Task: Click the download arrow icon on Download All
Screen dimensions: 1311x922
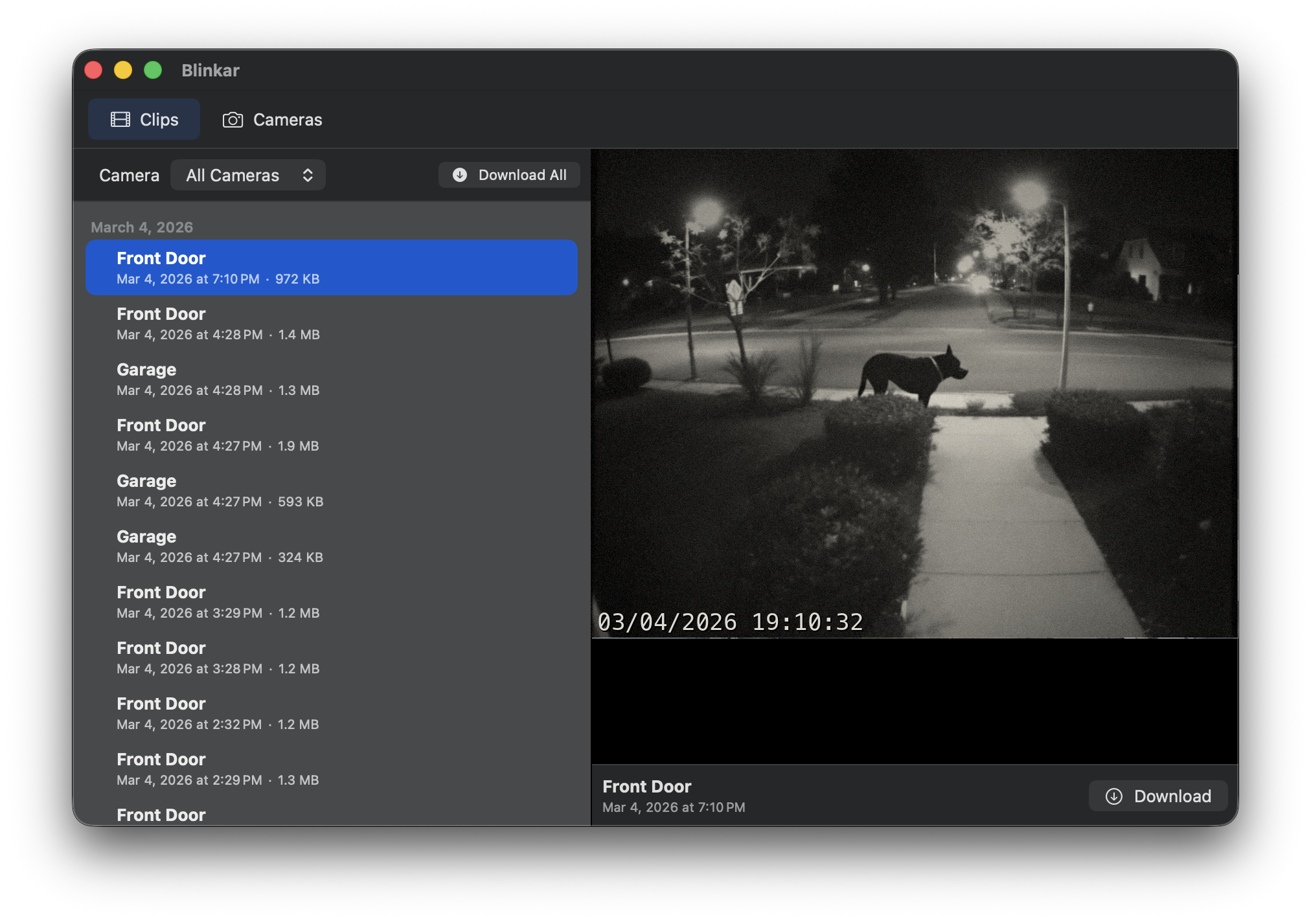Action: pyautogui.click(x=460, y=174)
